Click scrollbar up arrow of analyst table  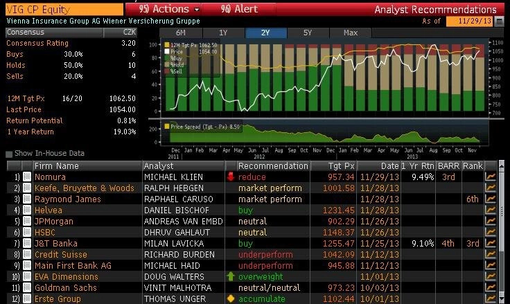pos(501,166)
